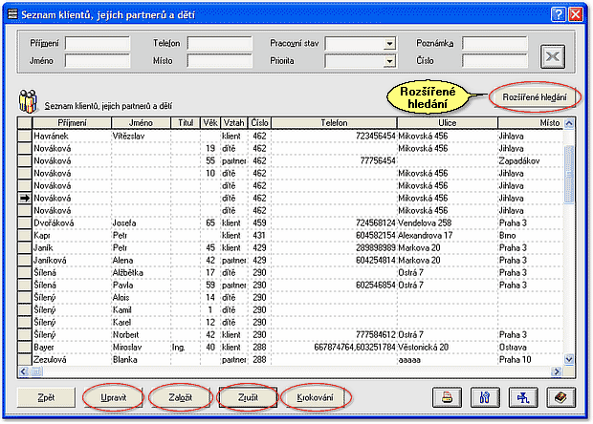Click the Zpět button
593x424 pixels.
click(x=45, y=396)
